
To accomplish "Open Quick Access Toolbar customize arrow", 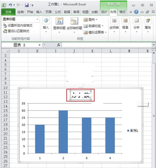I will (x=32, y=5).
